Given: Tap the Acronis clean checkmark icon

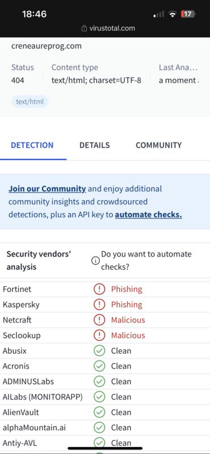Looking at the screenshot, I should (99, 366).
